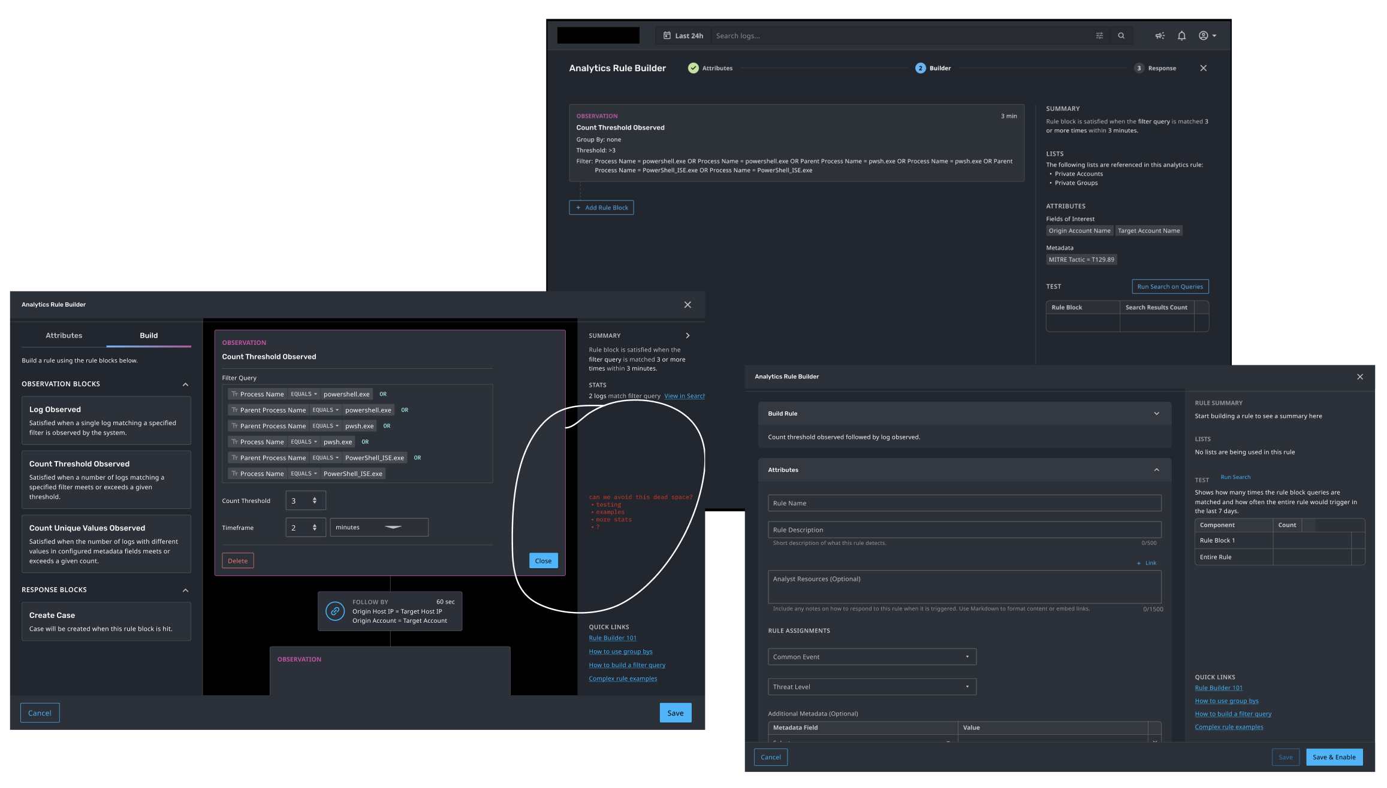Open How to build a filter query in right window
The height and width of the screenshot is (788, 1387).
pos(1233,714)
